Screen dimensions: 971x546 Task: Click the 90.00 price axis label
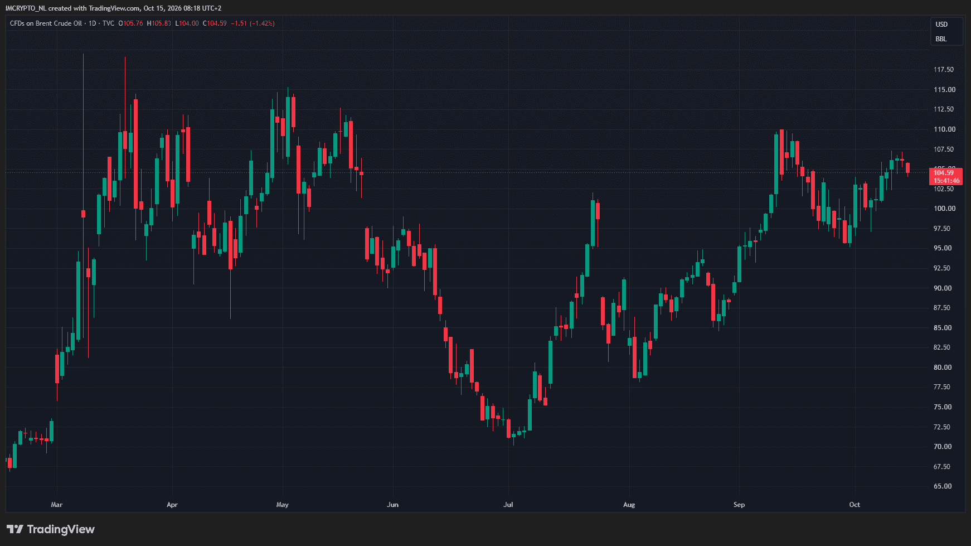(x=943, y=288)
